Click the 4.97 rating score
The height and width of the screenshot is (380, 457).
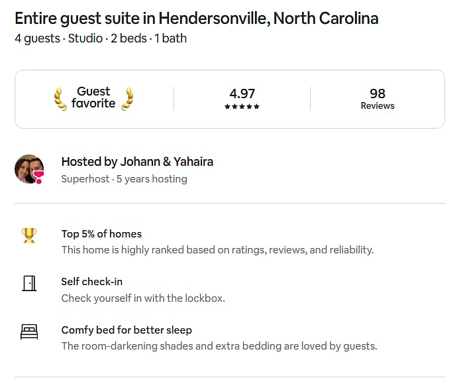point(242,94)
